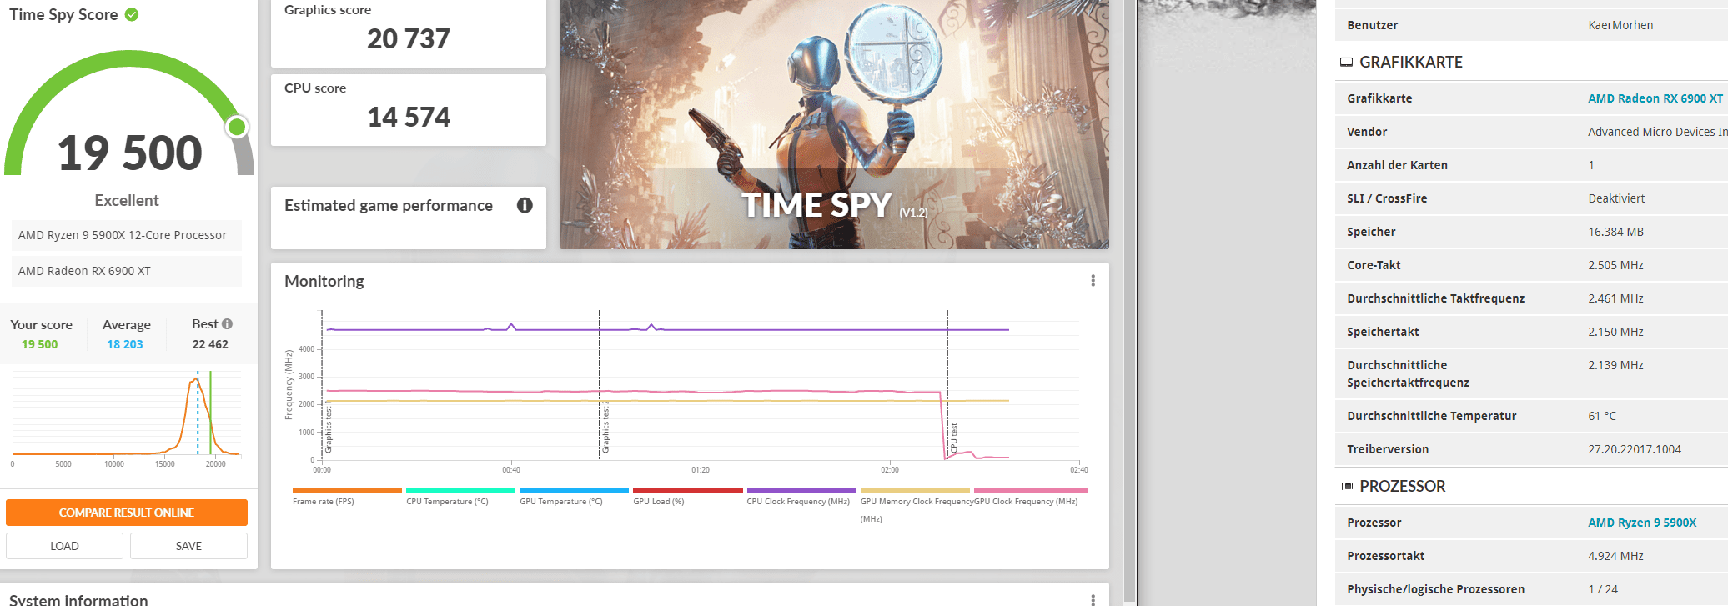Toggle the GPU Memory Clock Frequency legend swatch
Viewport: 1728px width, 606px height.
point(915,490)
